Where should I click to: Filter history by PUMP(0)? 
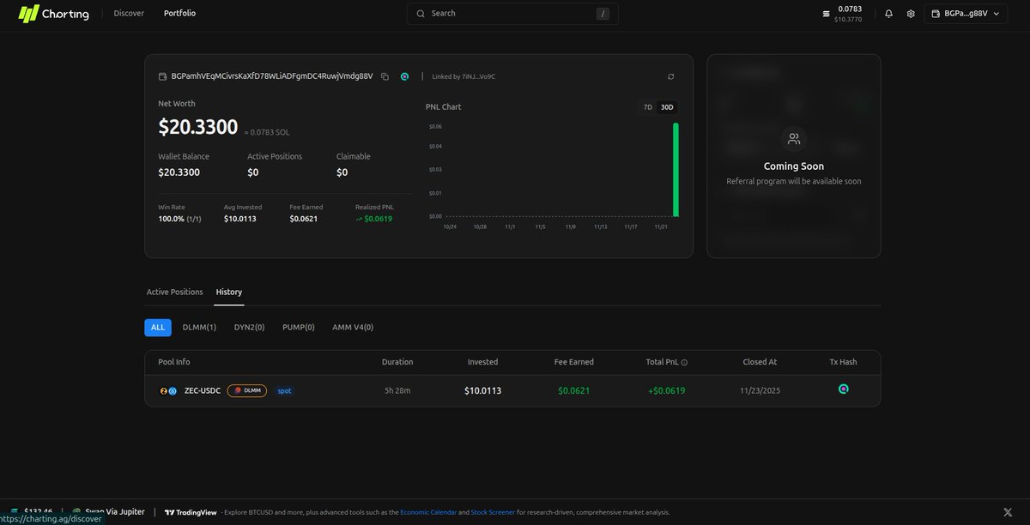[299, 328]
